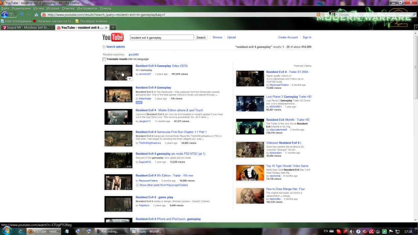Click the volume speaker tray icon
Viewport: 418px width, 235px height.
click(x=352, y=231)
